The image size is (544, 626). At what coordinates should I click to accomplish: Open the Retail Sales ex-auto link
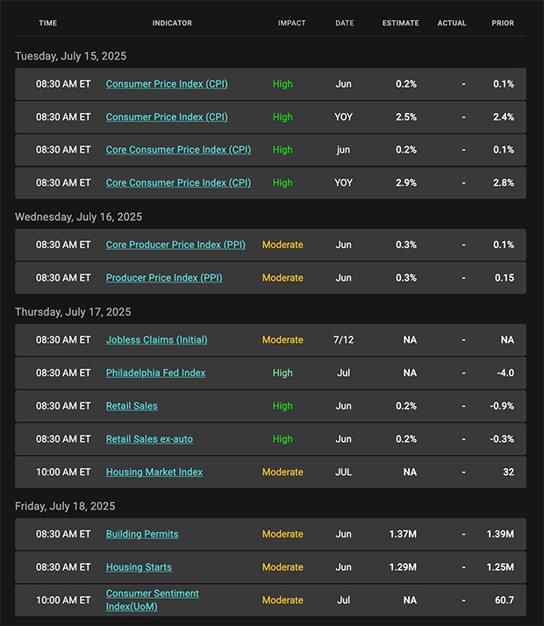[149, 439]
